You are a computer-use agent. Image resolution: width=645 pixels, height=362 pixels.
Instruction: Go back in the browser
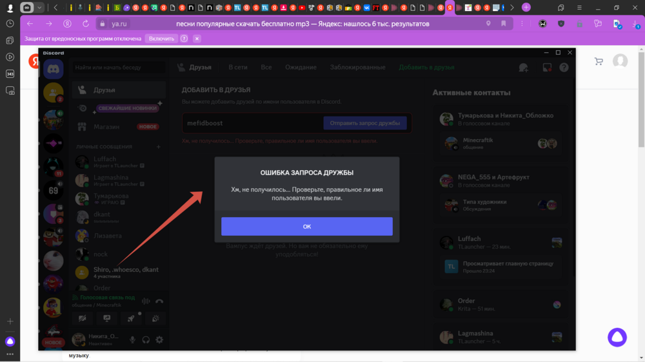click(30, 24)
